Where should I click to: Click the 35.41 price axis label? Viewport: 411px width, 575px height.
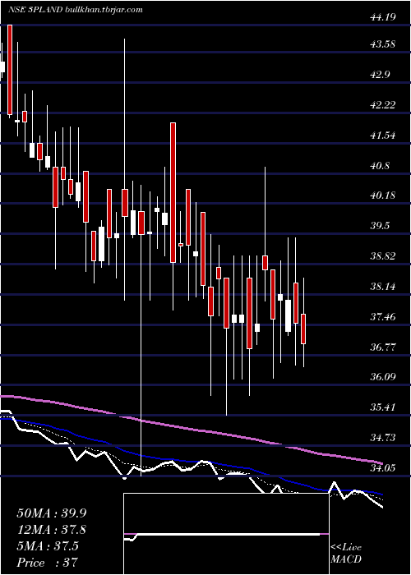pos(383,407)
